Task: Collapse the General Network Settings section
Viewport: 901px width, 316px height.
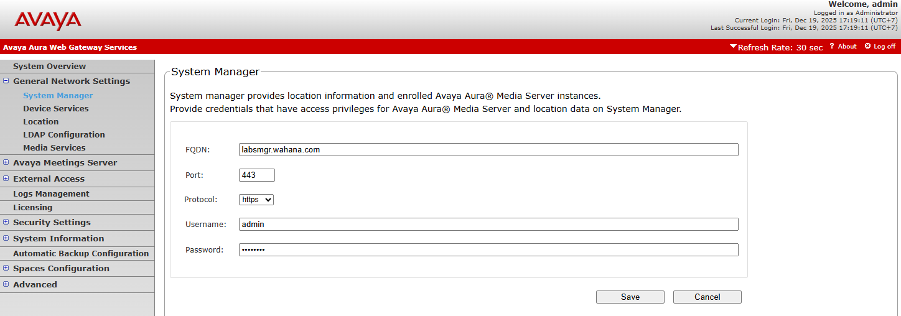Action: pyautogui.click(x=6, y=81)
